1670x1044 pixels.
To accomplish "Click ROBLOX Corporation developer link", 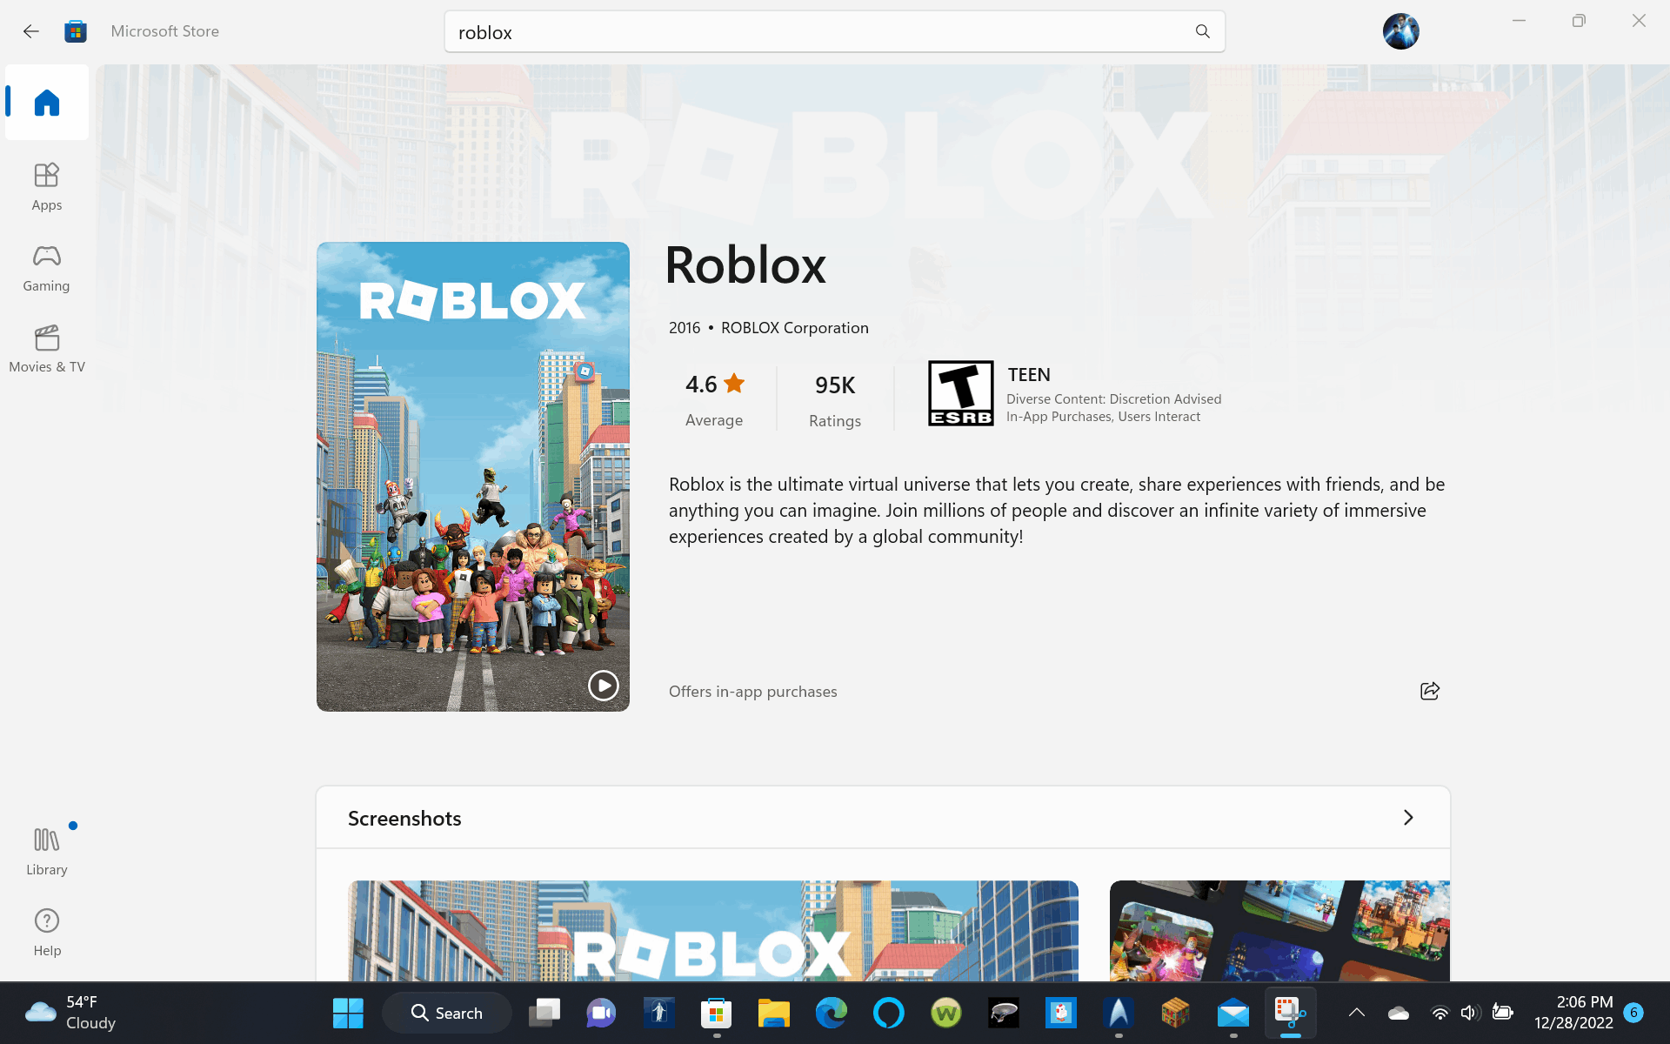I will point(793,326).
